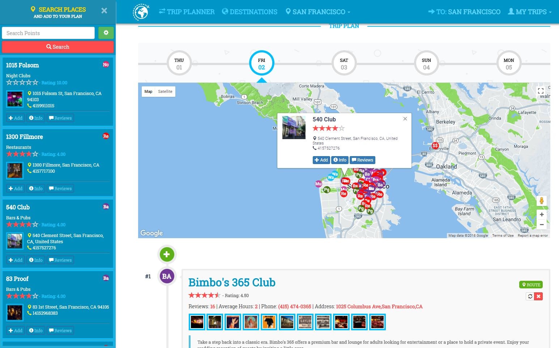Open Reviews in 540 Club popup
The width and height of the screenshot is (559, 348).
pyautogui.click(x=362, y=160)
